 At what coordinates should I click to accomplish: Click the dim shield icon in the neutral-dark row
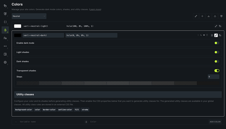[207, 35]
